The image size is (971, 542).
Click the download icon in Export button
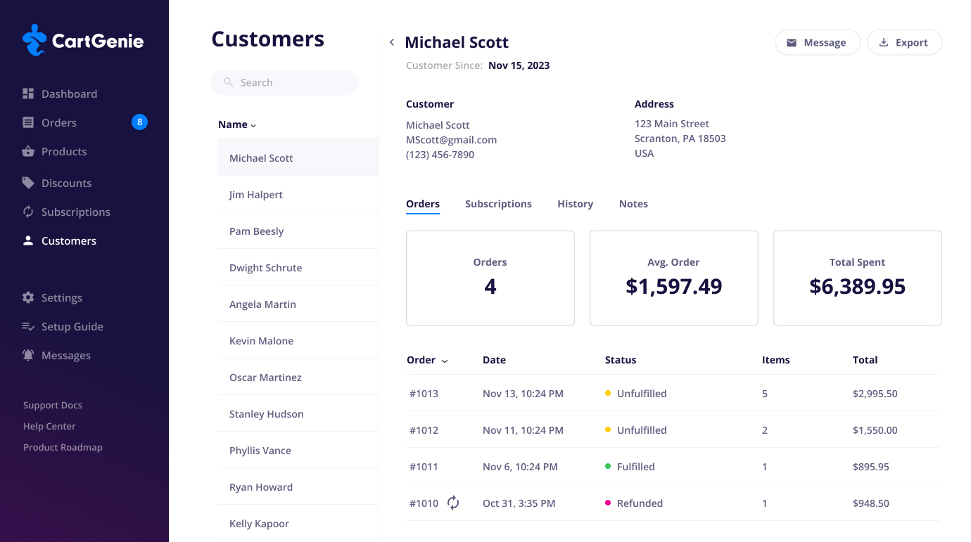[x=884, y=42]
